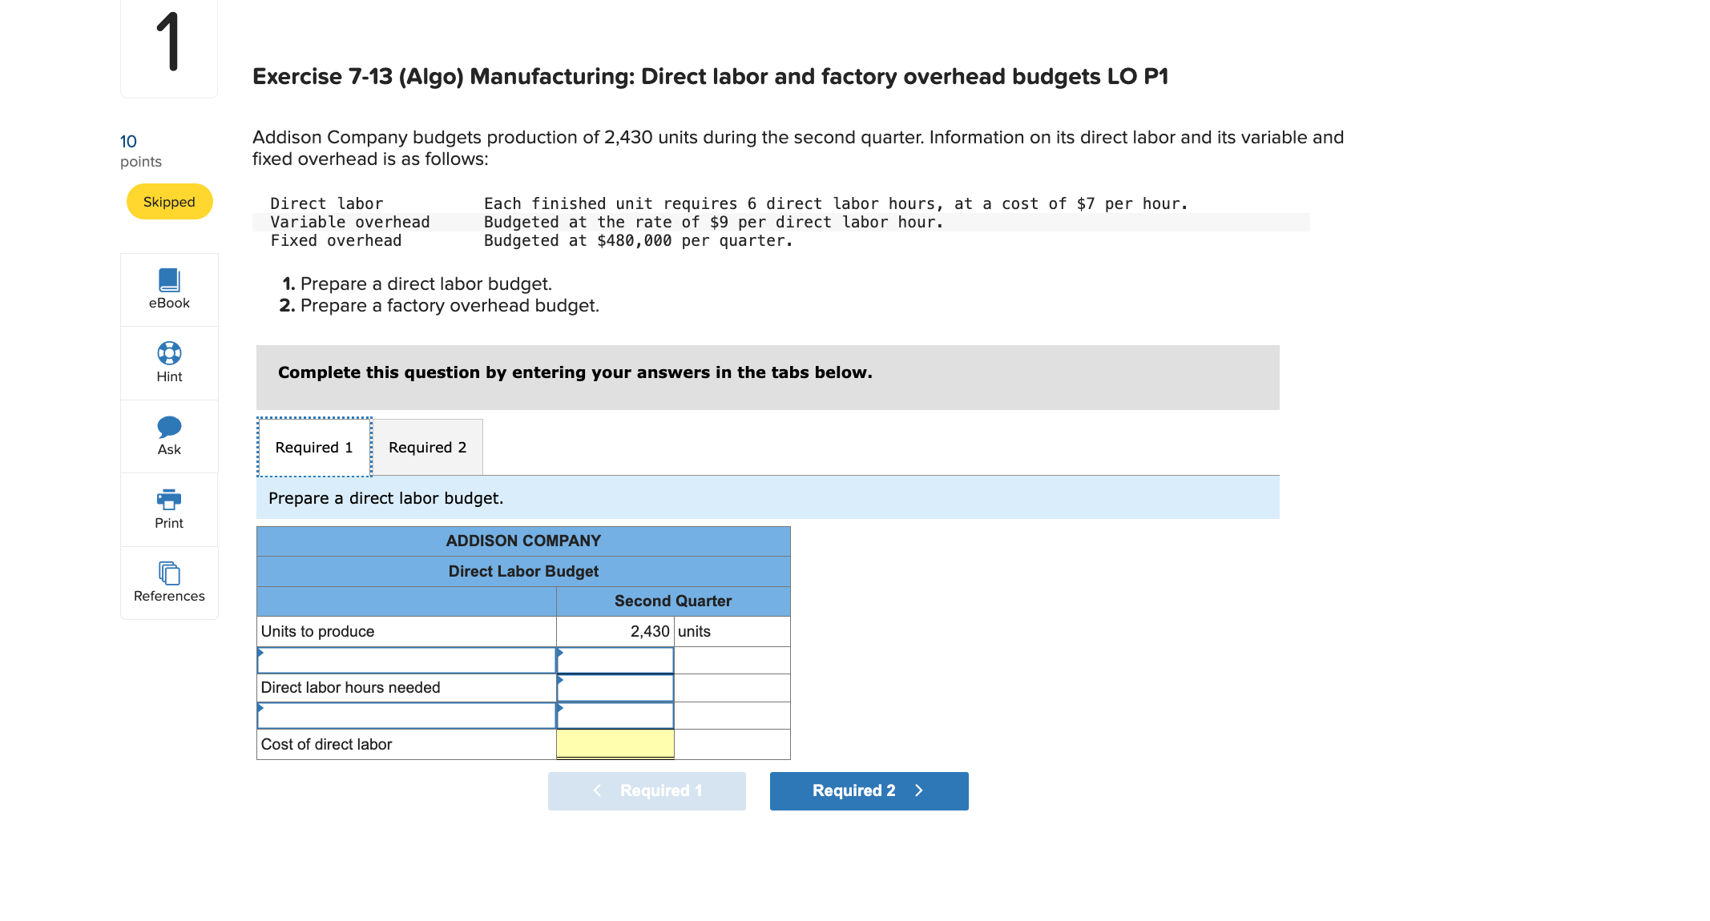Click the ADDISON COMPANY table header
Screen dimensions: 1710x921
(x=523, y=541)
